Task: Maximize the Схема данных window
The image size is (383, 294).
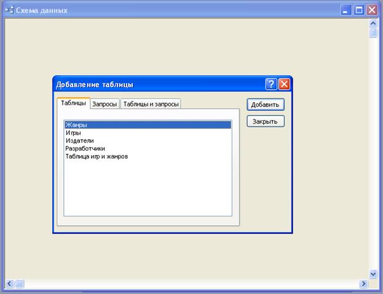Action: (360, 10)
